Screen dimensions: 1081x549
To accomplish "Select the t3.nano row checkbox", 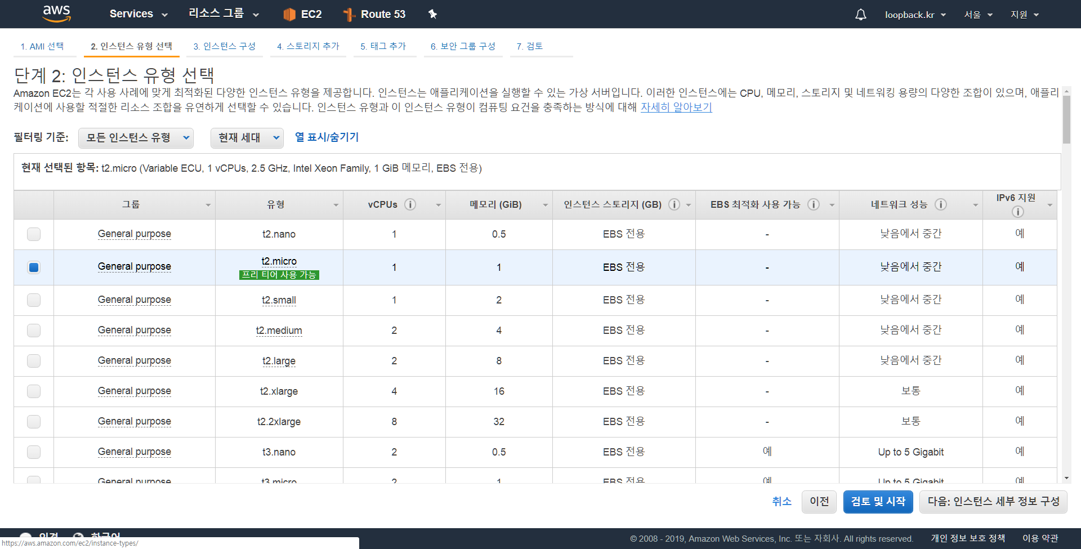I will pyautogui.click(x=34, y=452).
